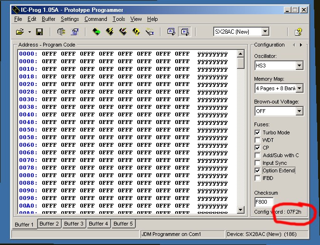This screenshot has width=320, height=245.
Task: Open the hardware settings chip icon
Action: click(x=61, y=32)
